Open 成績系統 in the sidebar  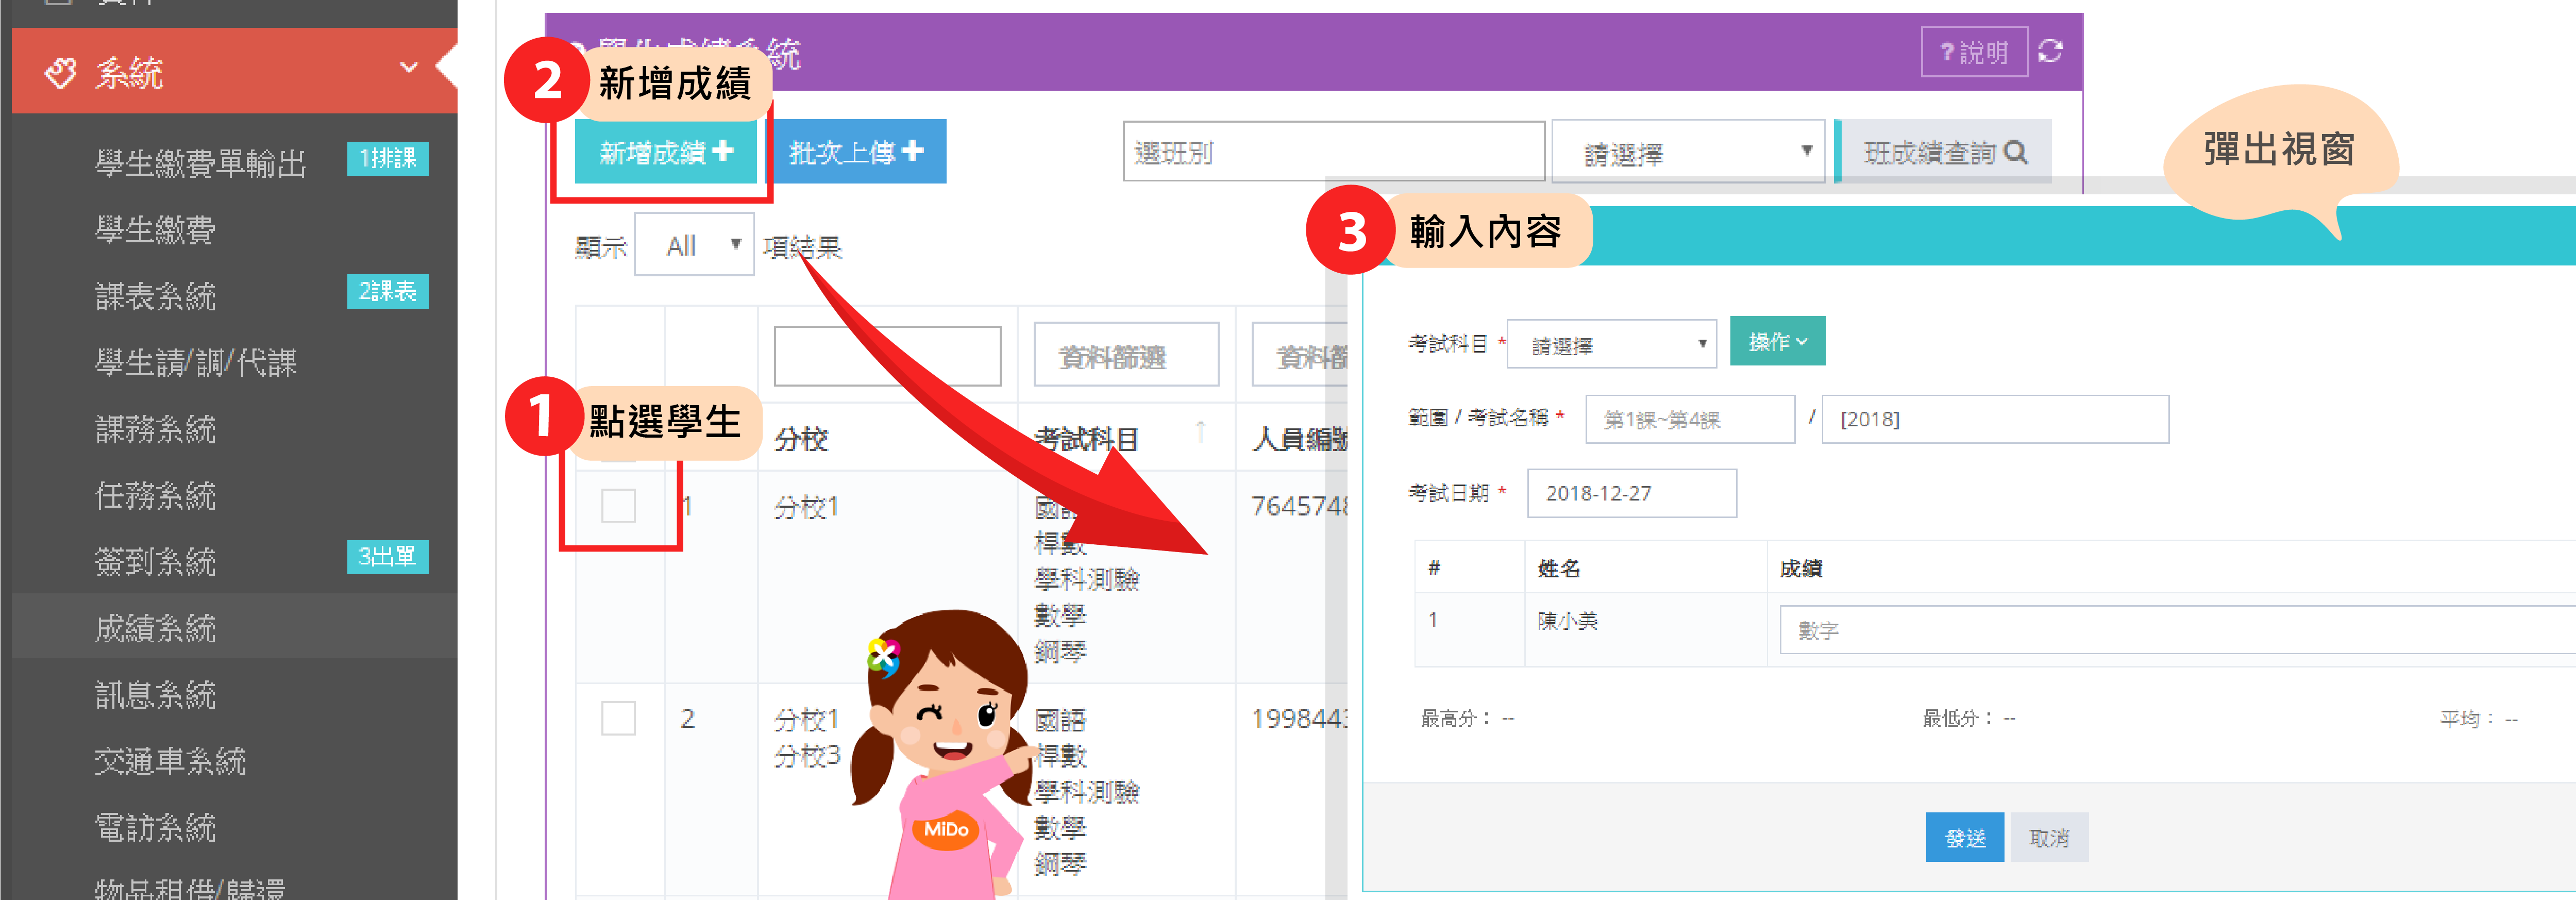[x=155, y=628]
